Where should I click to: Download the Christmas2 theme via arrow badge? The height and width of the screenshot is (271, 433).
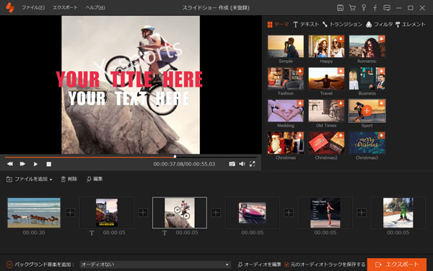[x=341, y=136]
